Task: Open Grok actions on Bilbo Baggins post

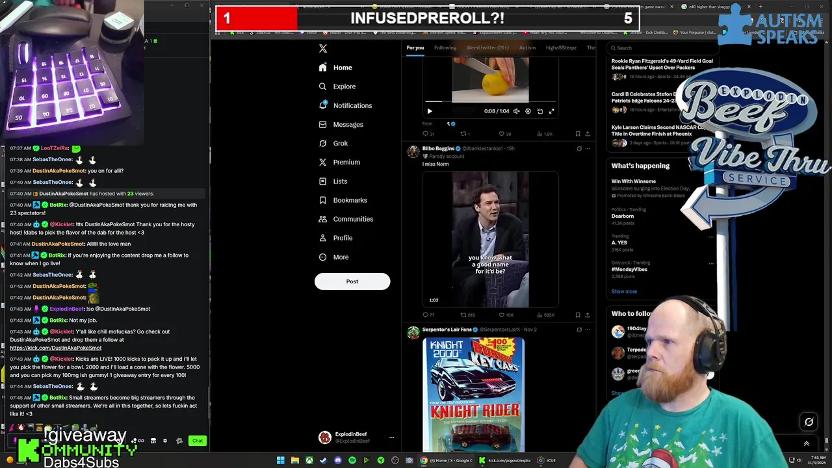Action: coord(579,148)
